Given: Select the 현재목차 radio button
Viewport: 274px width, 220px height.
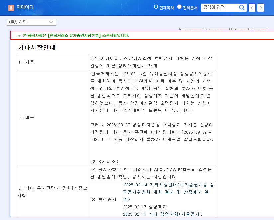Looking at the screenshot, I should point(156,7).
